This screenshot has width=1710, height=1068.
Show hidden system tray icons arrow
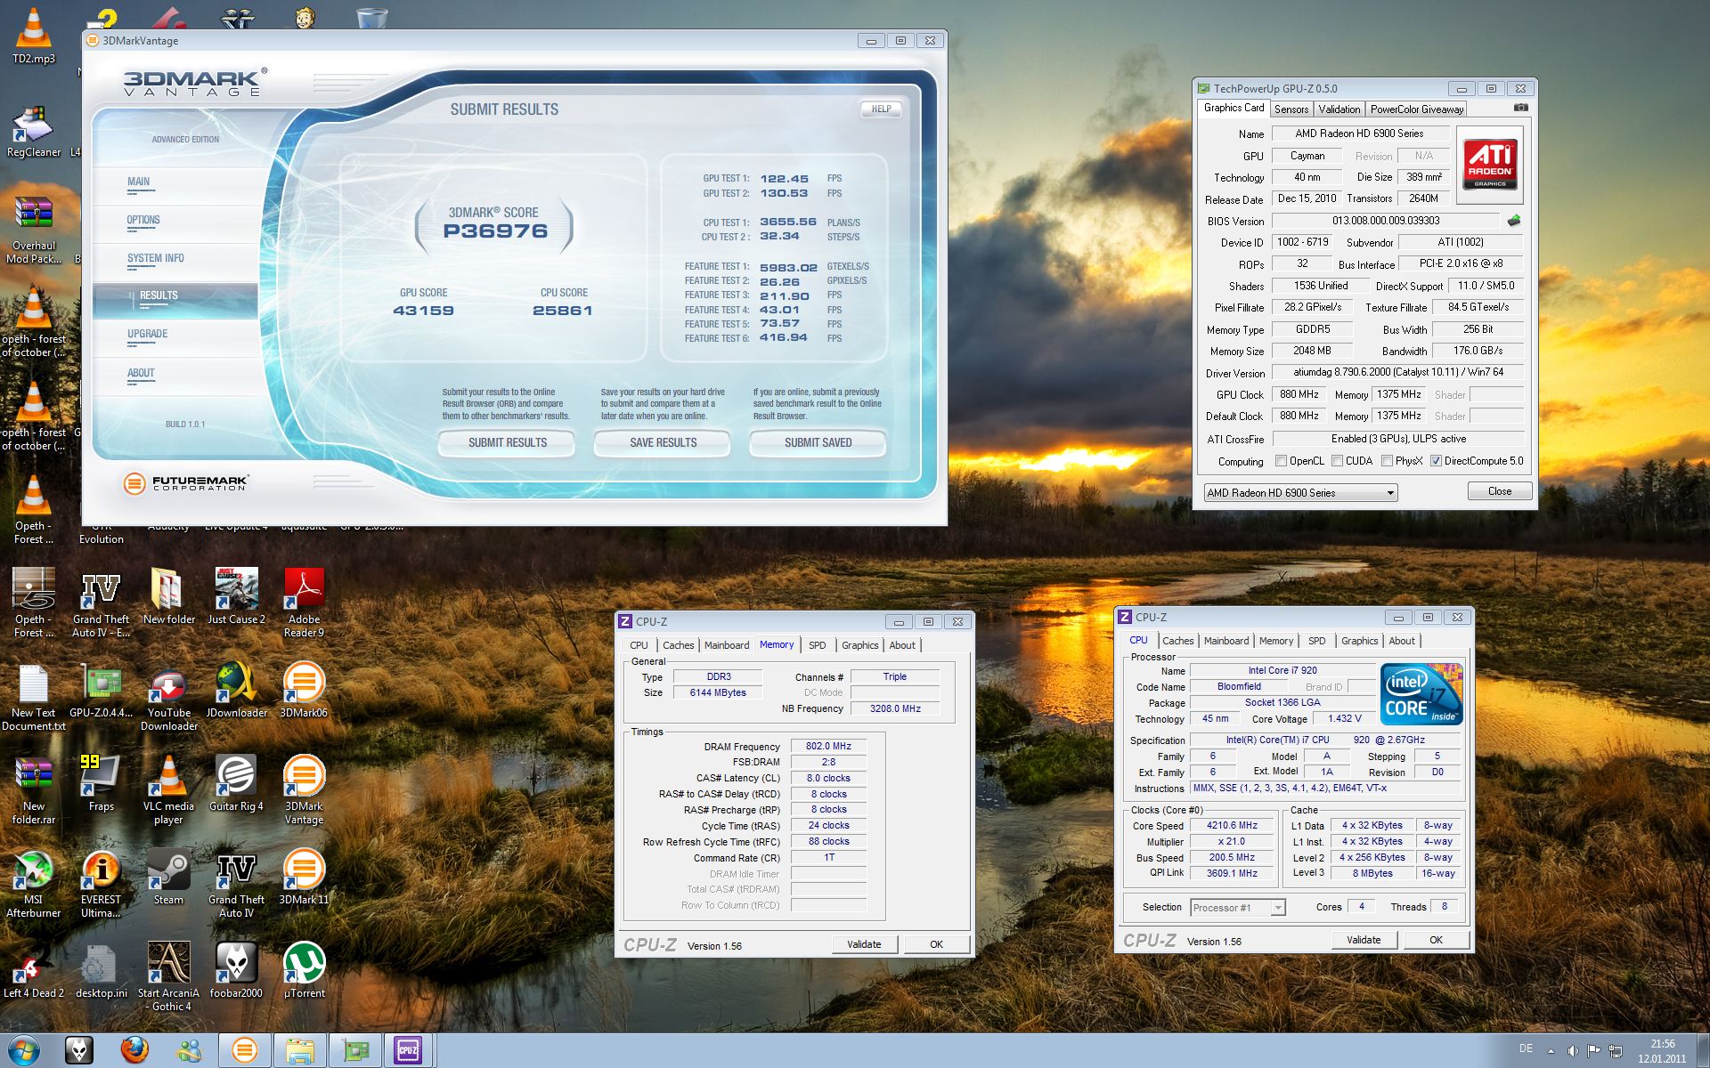1551,1051
